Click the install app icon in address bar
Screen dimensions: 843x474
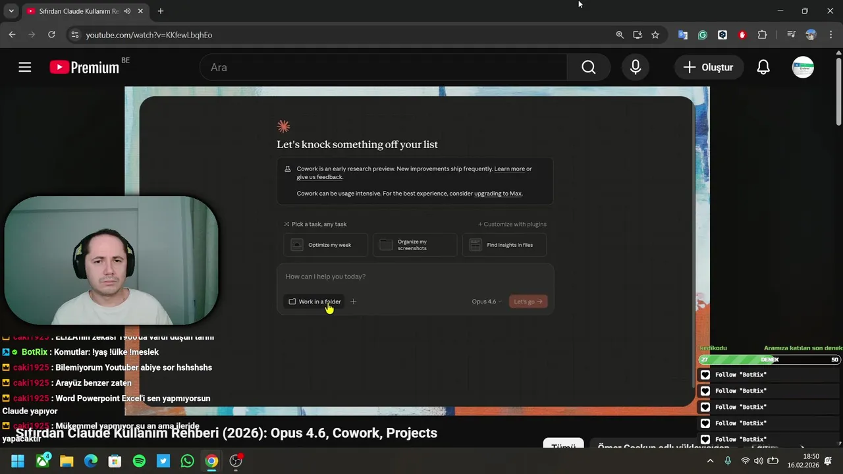[638, 35]
